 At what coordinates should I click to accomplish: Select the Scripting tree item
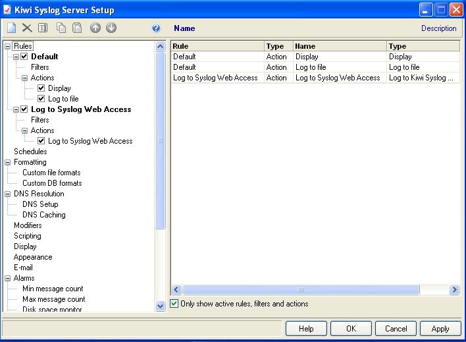click(x=28, y=236)
